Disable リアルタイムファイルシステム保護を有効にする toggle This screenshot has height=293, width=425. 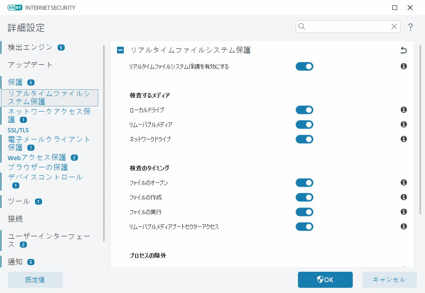(305, 66)
